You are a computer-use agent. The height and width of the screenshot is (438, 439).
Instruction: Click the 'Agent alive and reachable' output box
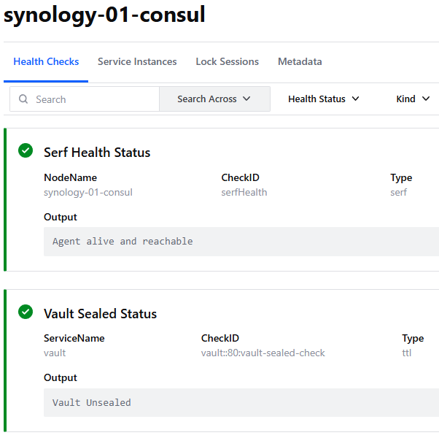(x=241, y=242)
